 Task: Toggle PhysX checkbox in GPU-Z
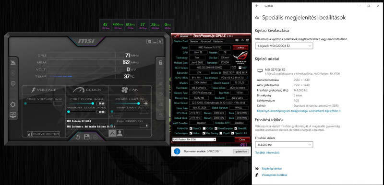click(221, 133)
